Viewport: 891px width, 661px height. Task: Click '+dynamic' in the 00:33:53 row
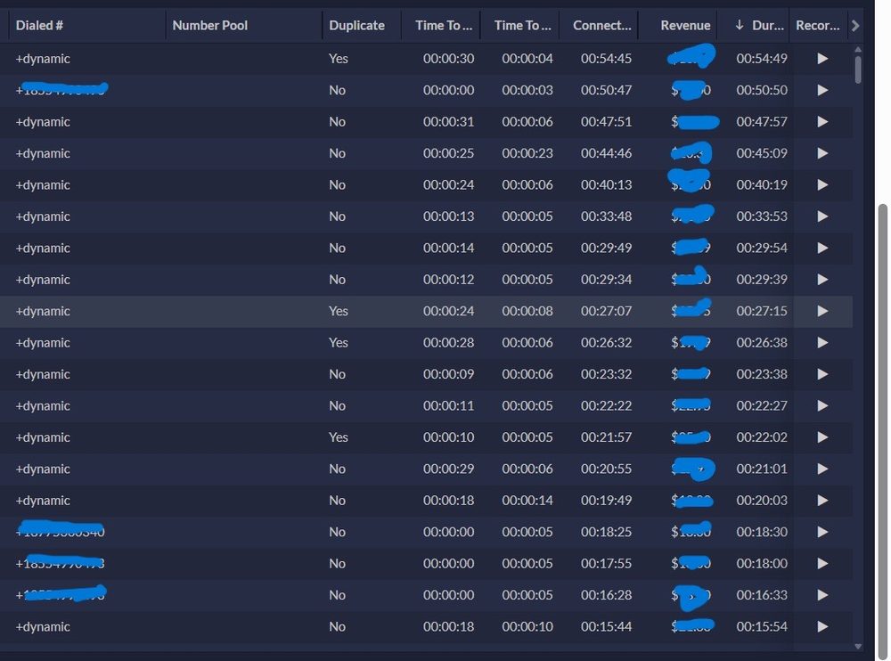[x=43, y=216]
